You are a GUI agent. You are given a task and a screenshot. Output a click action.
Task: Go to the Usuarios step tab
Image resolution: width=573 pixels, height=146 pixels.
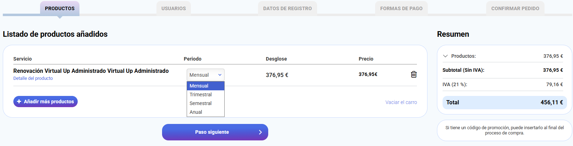pyautogui.click(x=174, y=8)
